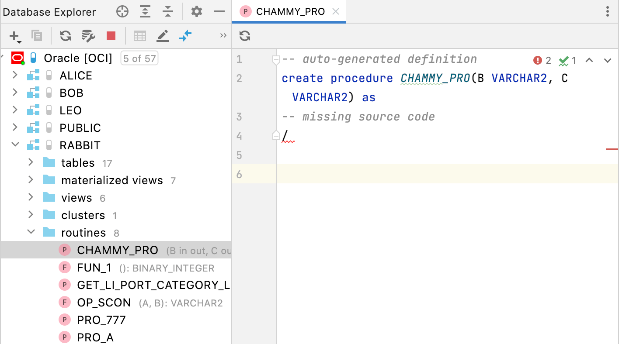Collapse the routines folder

coord(31,232)
